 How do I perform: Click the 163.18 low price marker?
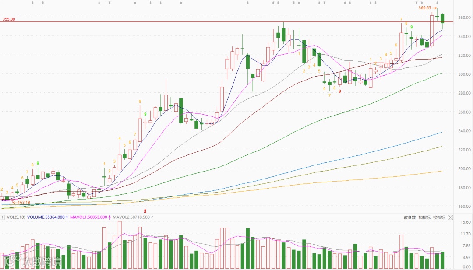point(24,203)
